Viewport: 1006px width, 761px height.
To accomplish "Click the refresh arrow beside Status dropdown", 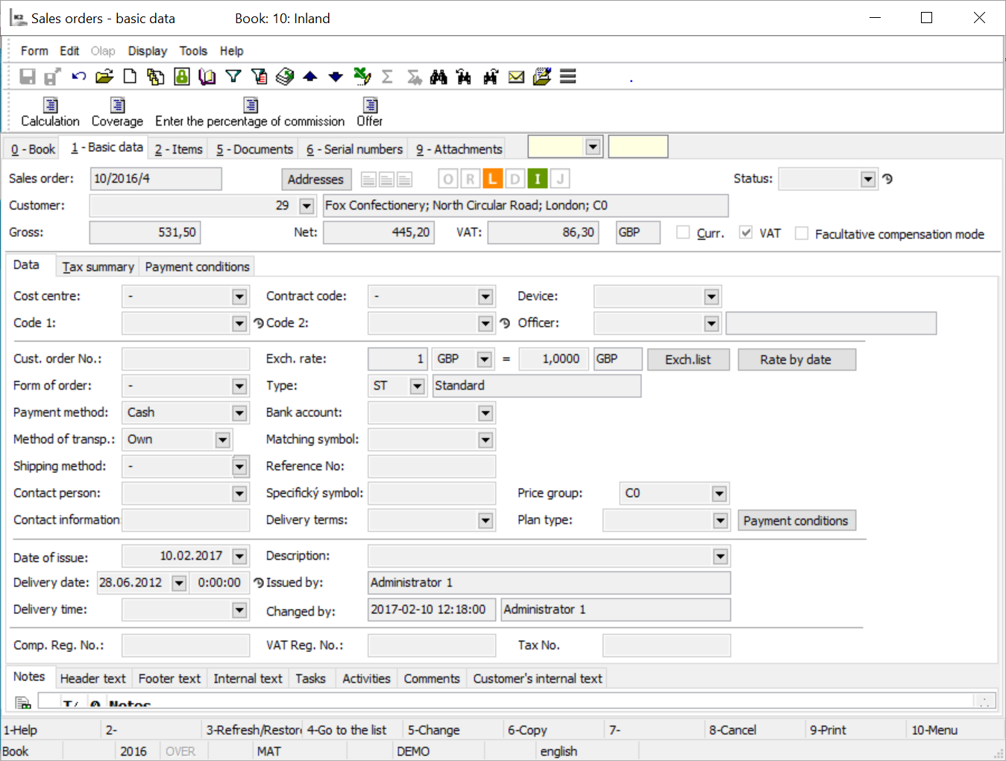I will tap(887, 179).
